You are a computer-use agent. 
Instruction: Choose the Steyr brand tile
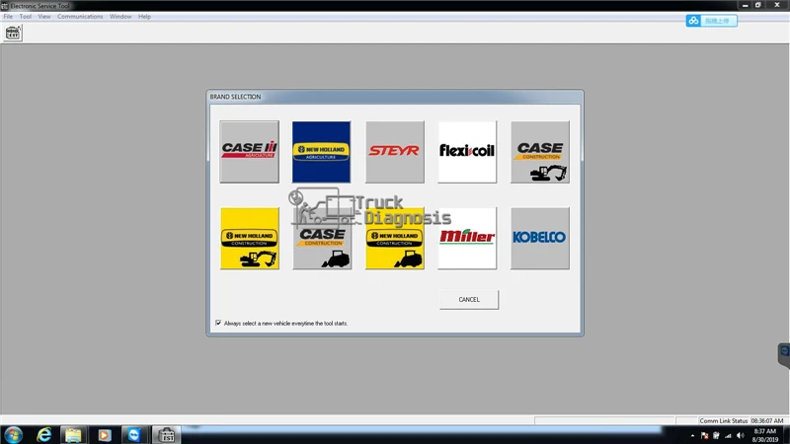(x=395, y=152)
